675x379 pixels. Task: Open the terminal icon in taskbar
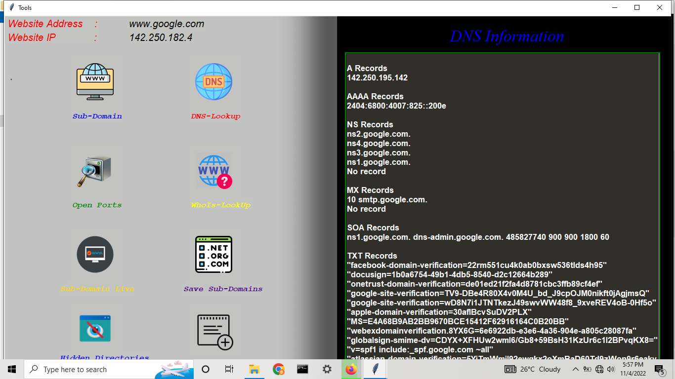pyautogui.click(x=303, y=369)
